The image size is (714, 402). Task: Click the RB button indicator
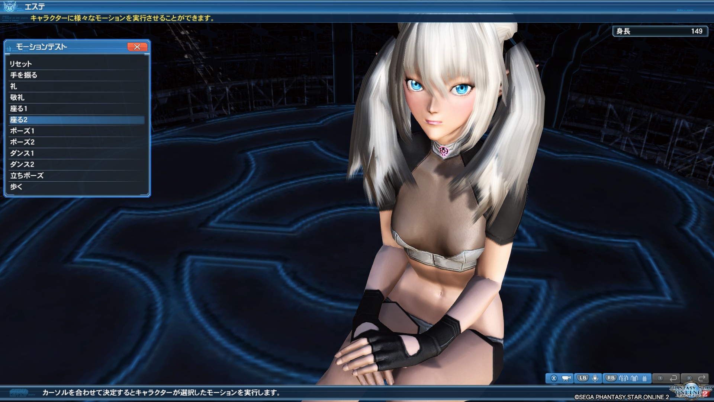point(611,378)
